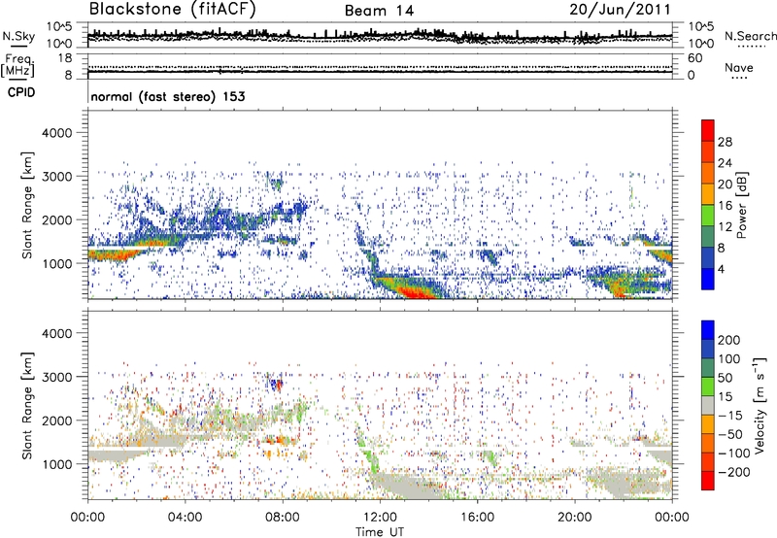
Task: Click the "1000" range tick of power plot
Action: [56, 263]
